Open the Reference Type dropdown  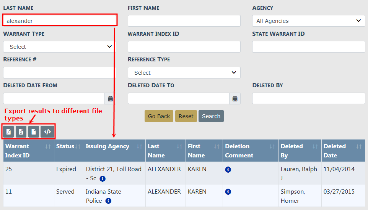(184, 72)
